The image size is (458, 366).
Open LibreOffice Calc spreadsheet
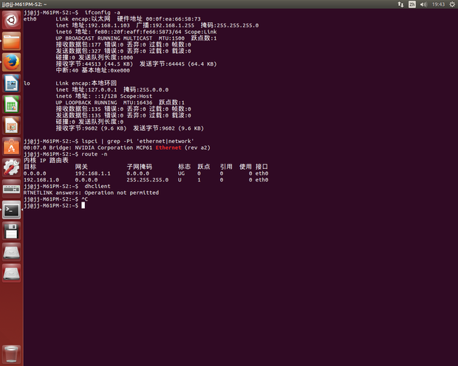tap(11, 104)
